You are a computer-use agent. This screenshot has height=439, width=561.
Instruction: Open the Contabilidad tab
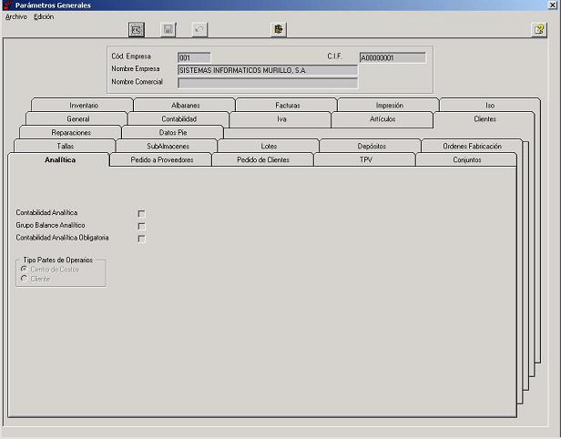pyautogui.click(x=178, y=118)
